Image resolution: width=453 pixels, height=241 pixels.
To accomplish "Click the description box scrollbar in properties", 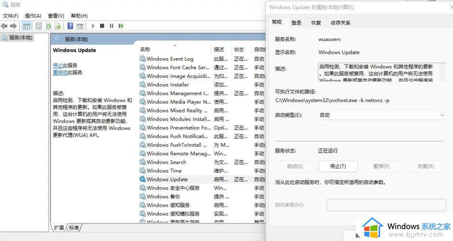I will (x=442, y=72).
